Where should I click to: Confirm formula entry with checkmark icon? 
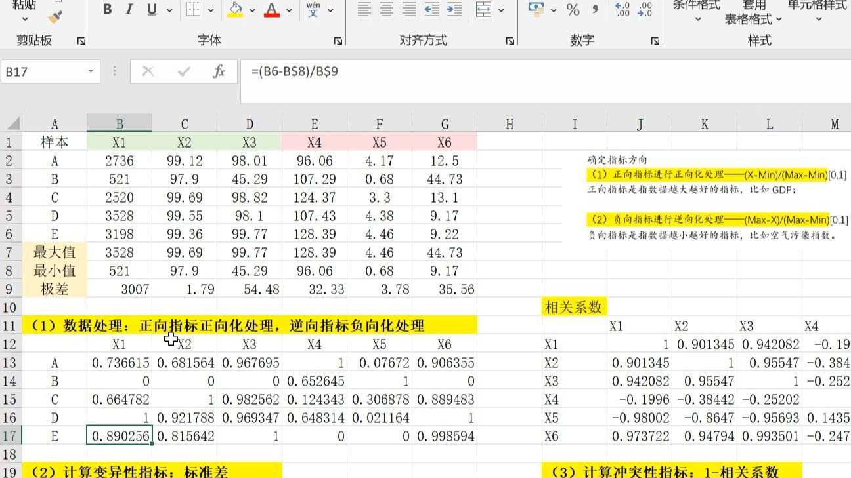tap(184, 71)
